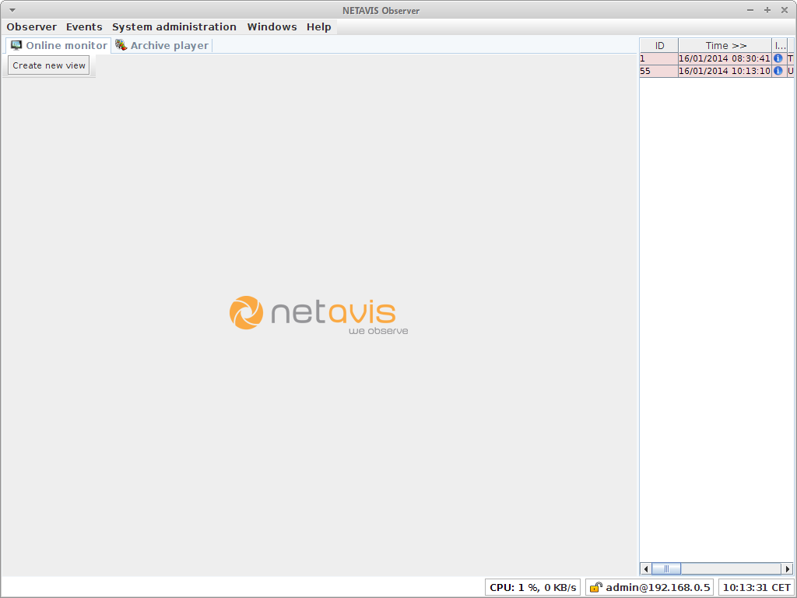Click the info icon in event row 55

click(778, 71)
